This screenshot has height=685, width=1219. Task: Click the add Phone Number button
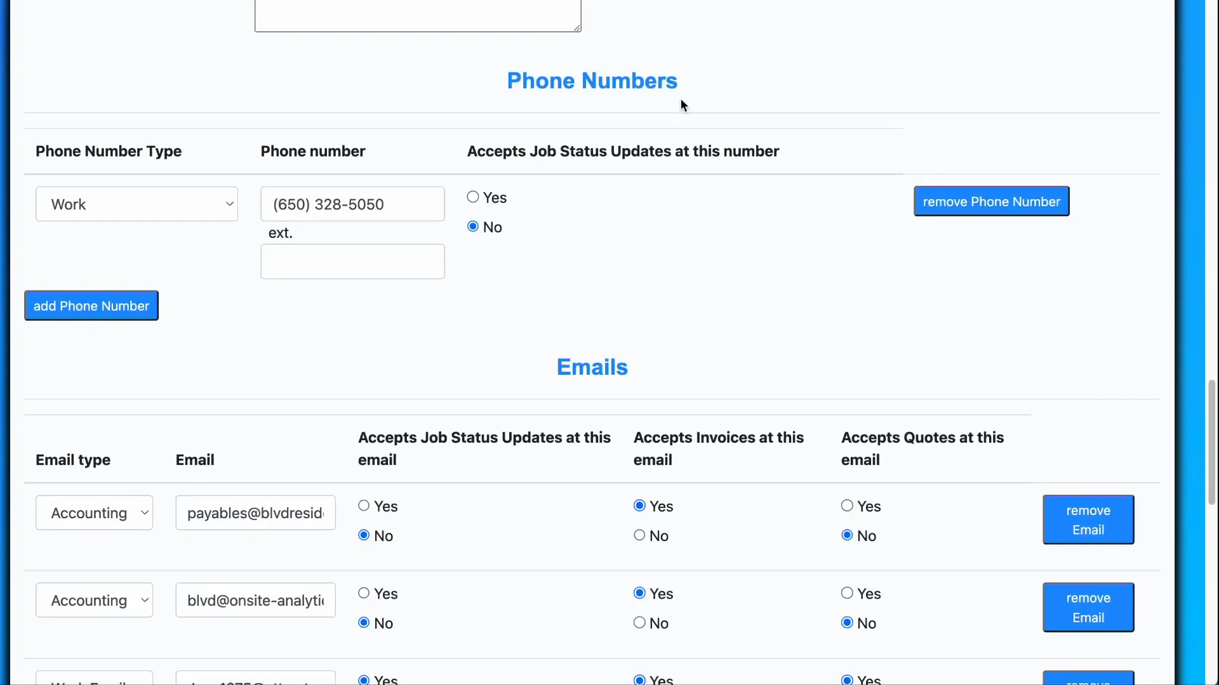click(91, 305)
